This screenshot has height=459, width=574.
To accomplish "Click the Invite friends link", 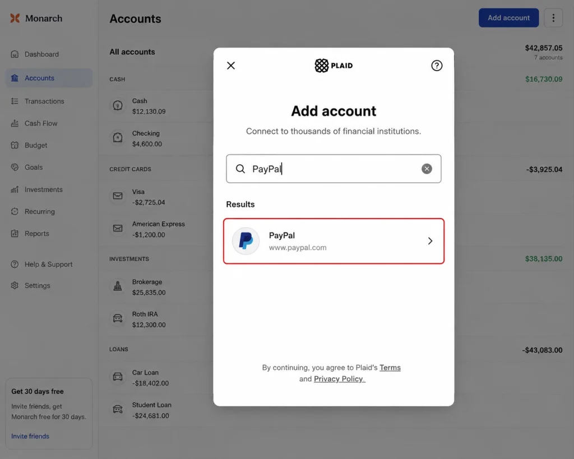I will [x=30, y=437].
